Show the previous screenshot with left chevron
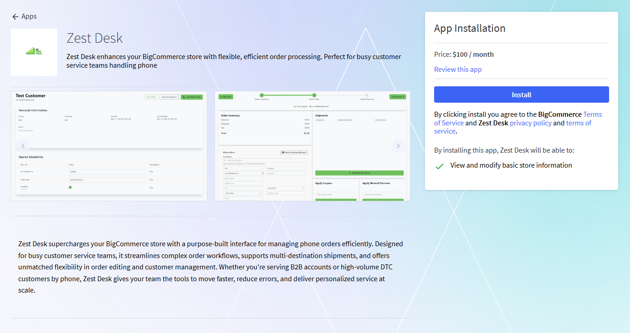 [23, 146]
